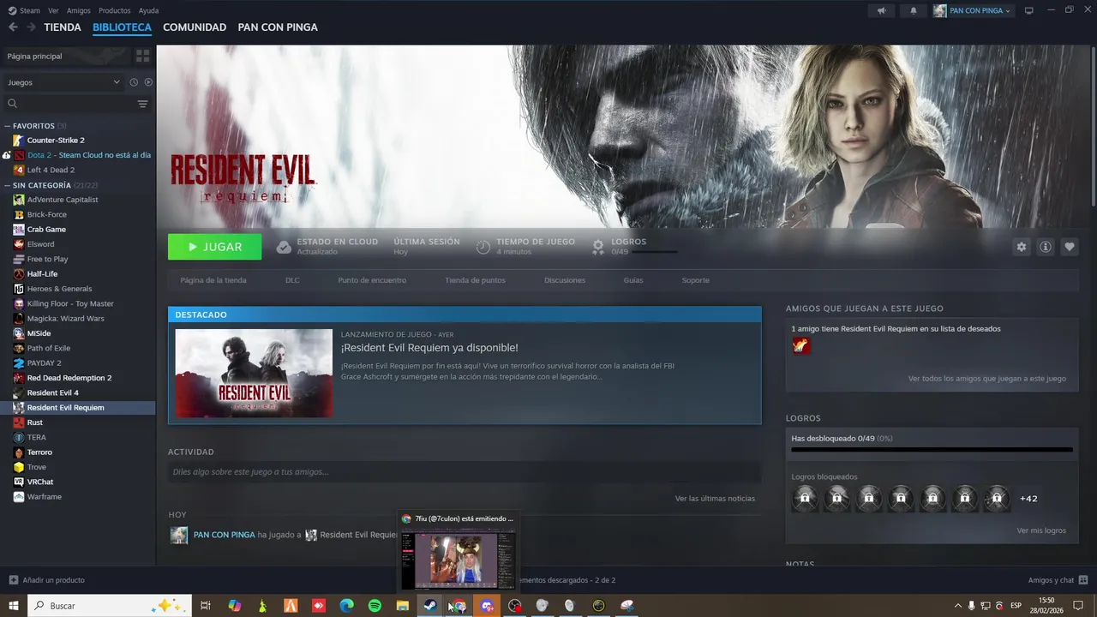
Task: Open the Discusiones tab
Action: (x=565, y=280)
